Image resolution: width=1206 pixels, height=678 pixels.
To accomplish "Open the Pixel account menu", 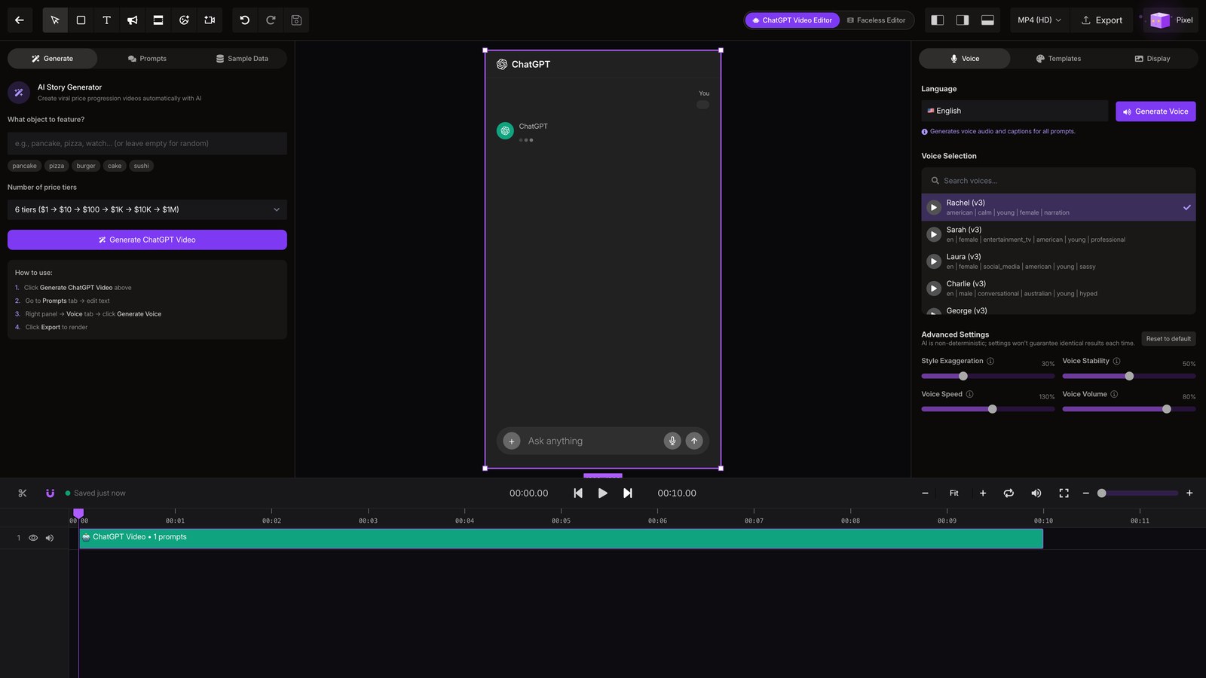I will click(x=1171, y=20).
